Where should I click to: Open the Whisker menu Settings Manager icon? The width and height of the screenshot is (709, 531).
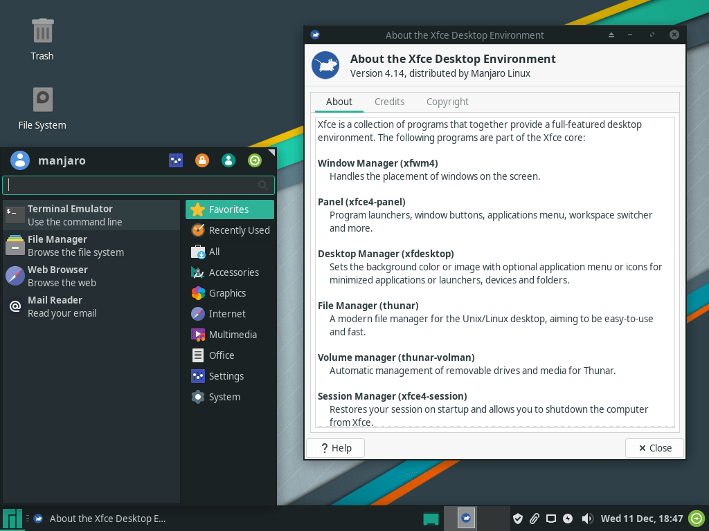tap(176, 160)
